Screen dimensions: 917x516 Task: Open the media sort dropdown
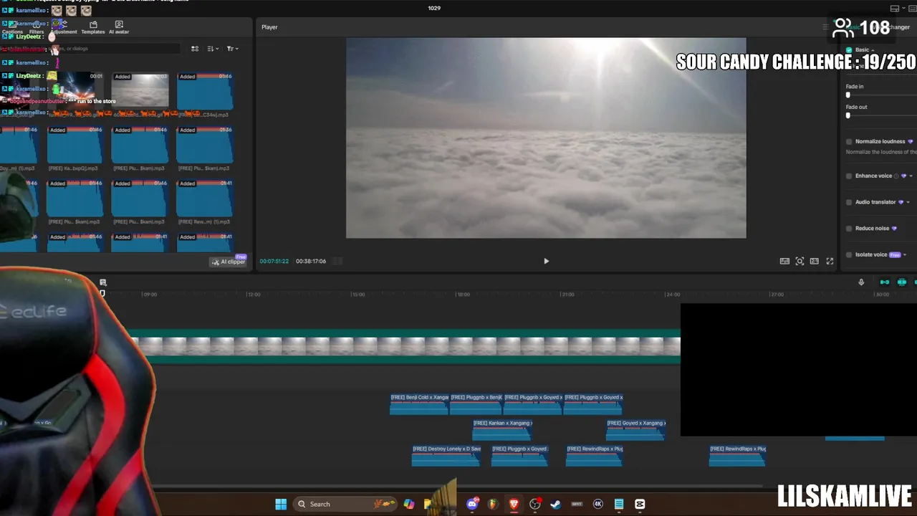(x=212, y=49)
